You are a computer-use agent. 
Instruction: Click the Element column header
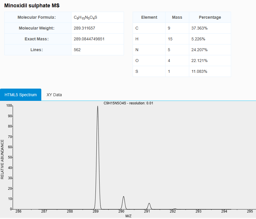(149, 17)
